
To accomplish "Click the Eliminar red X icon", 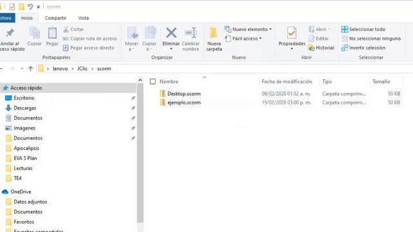I will [171, 33].
